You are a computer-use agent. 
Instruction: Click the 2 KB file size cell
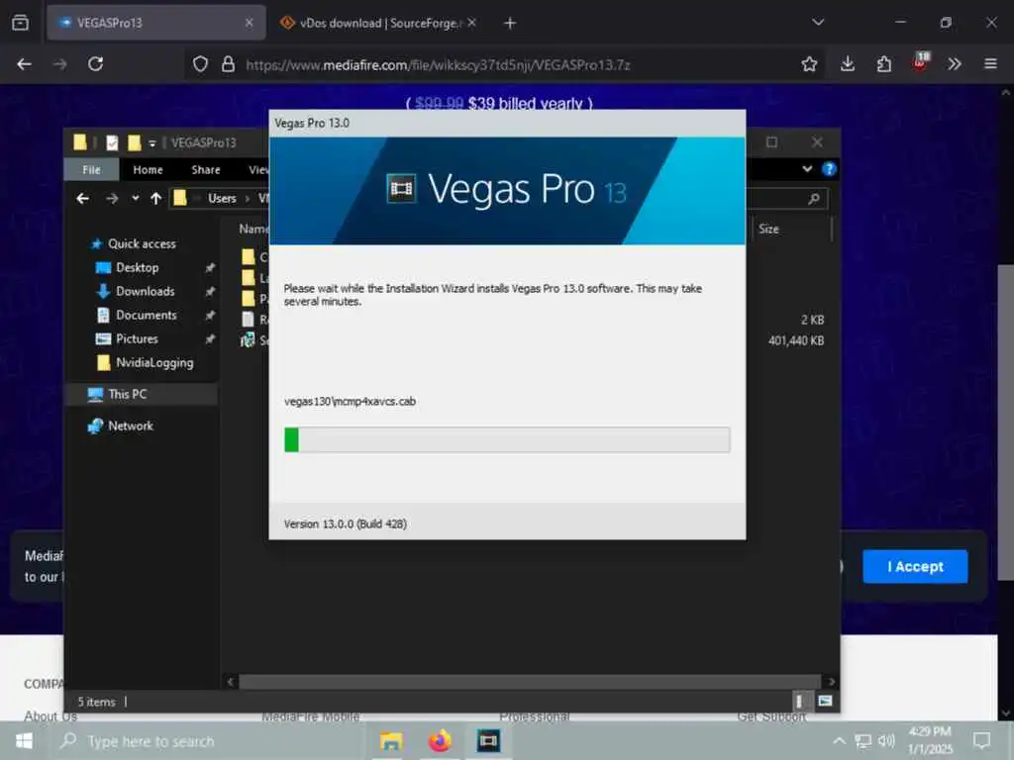click(x=812, y=320)
